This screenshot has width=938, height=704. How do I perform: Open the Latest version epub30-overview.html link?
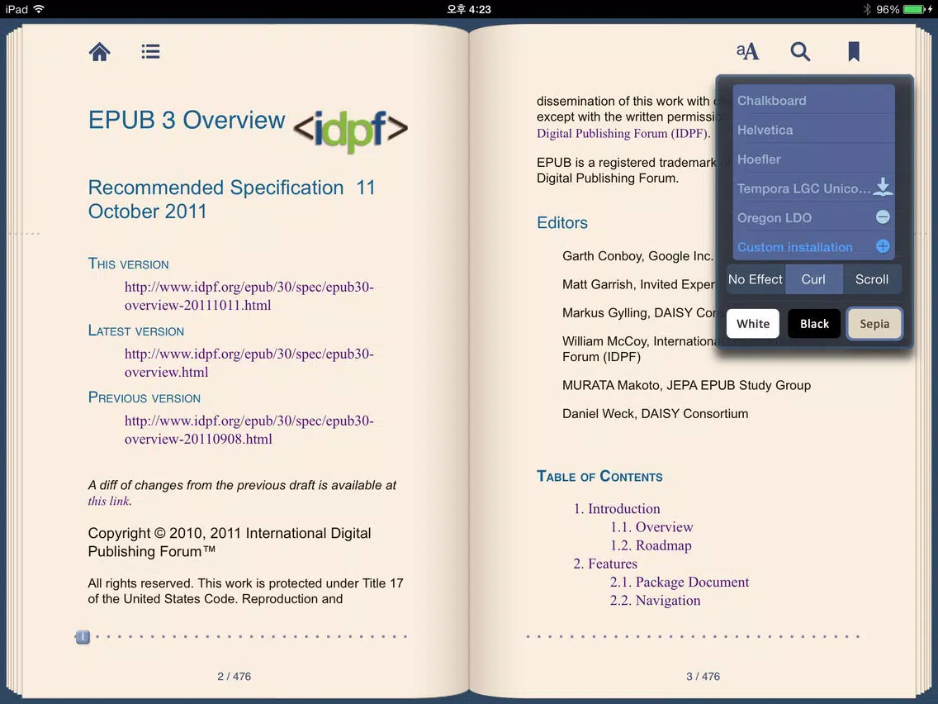[x=249, y=363]
